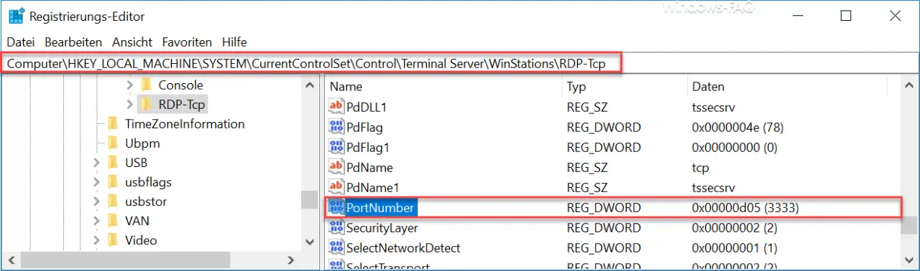This screenshot has height=271, width=920.
Task: Maximize the Registrierungs-Editor window
Action: pos(845,16)
